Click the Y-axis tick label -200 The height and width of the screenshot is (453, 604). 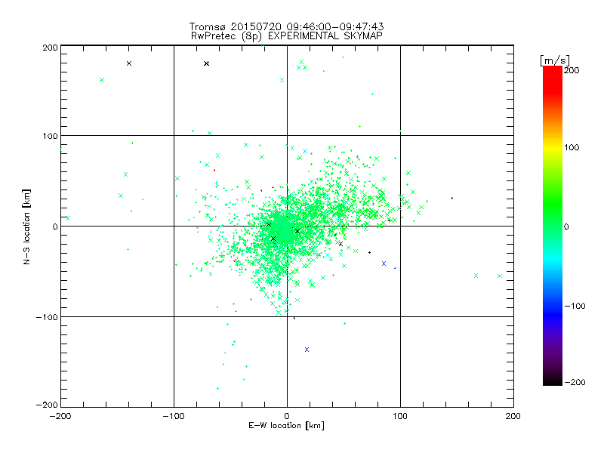[x=47, y=405]
